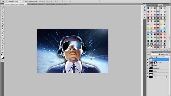The height and width of the screenshot is (96, 171).
Task: Open the Fill slider arrow
Action: pyautogui.click(x=169, y=57)
